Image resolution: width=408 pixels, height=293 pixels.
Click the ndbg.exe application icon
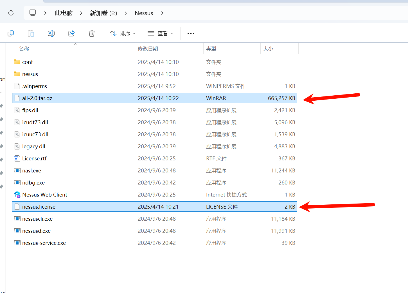pyautogui.click(x=17, y=183)
